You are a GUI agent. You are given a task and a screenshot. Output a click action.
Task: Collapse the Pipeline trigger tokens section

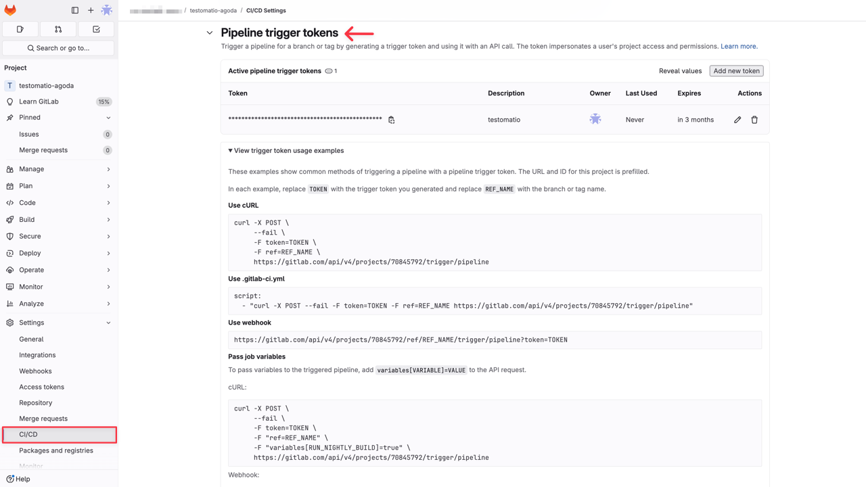210,32
